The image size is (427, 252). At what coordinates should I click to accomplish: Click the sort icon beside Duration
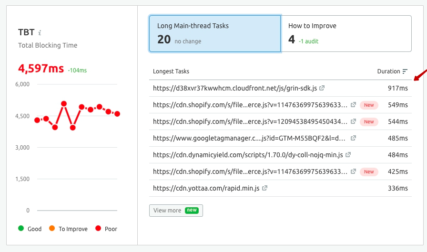[x=405, y=71]
